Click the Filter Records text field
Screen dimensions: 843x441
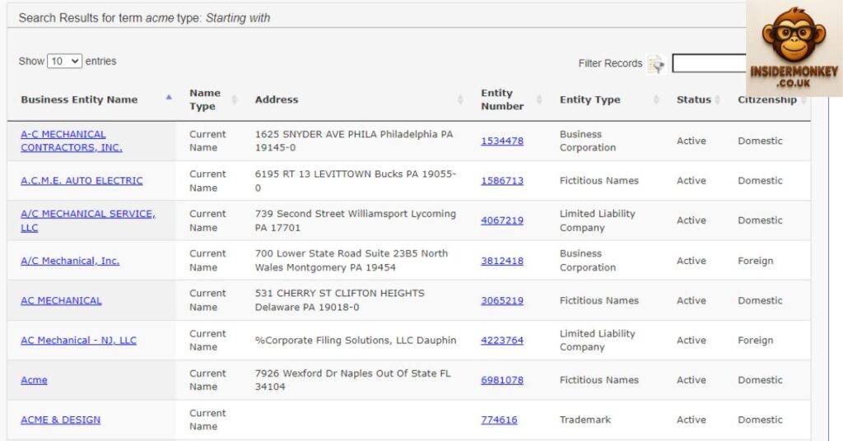click(710, 63)
